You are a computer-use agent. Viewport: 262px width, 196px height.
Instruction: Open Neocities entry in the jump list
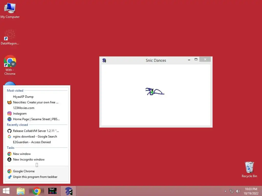[x=37, y=102]
